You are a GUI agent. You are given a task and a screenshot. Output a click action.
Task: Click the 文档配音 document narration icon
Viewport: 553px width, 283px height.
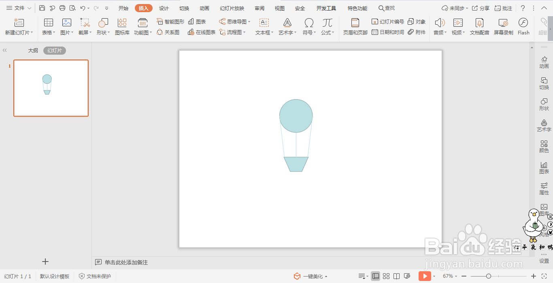tap(480, 27)
